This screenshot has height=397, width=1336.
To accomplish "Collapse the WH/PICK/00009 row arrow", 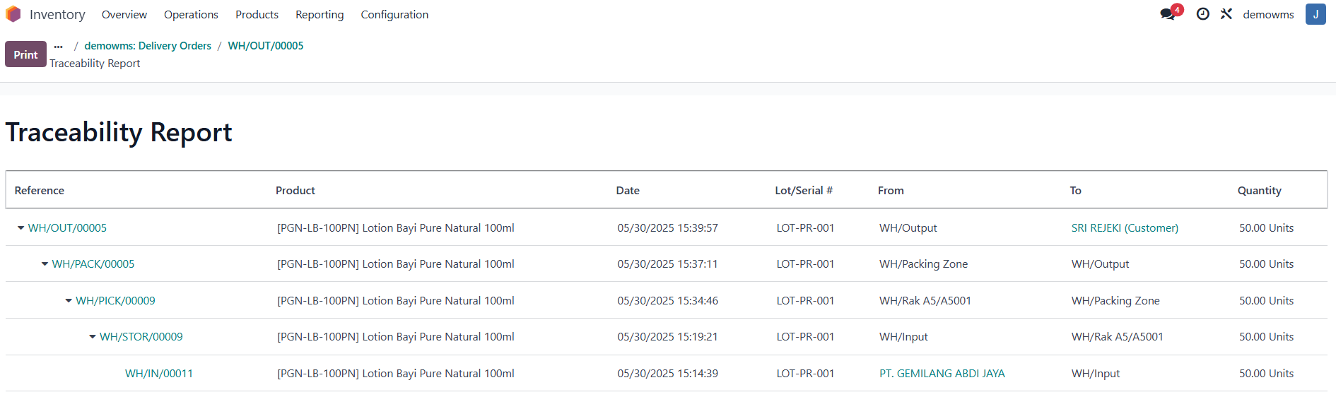I will (69, 301).
